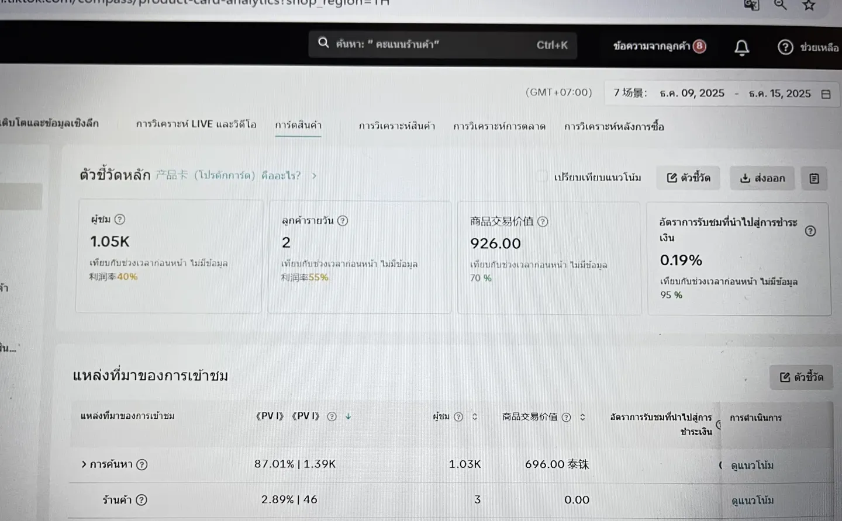Screen dimensions: 842x521
Task: Click the "แหล่งที่มาของการเข้าชม" section heading
Action: (150, 375)
